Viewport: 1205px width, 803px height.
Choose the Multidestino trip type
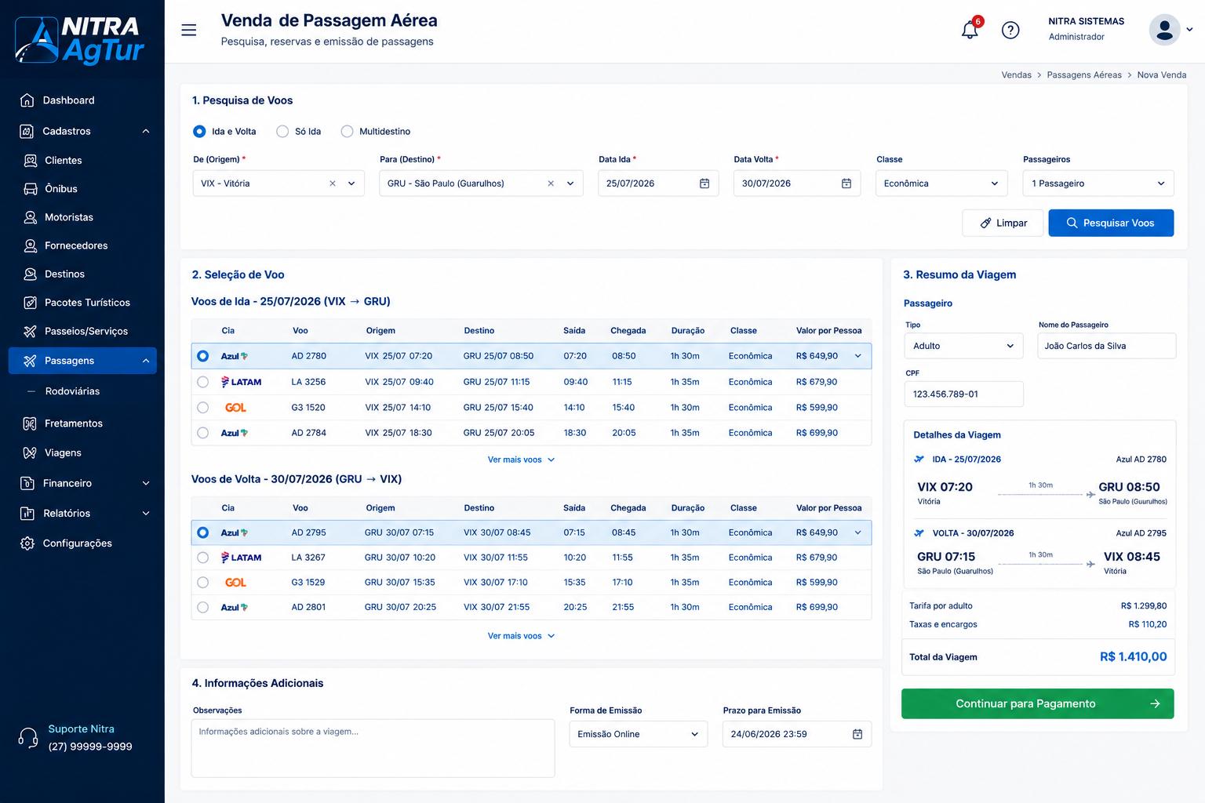click(x=347, y=132)
